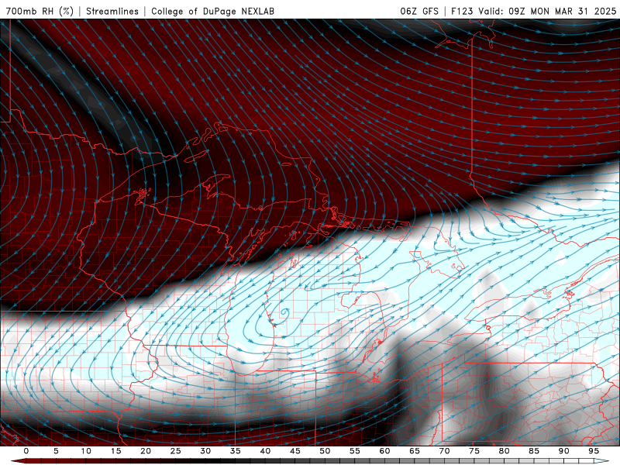Viewport: 620px width, 465px height.
Task: Click the "5" color scale label
Action: [x=56, y=451]
